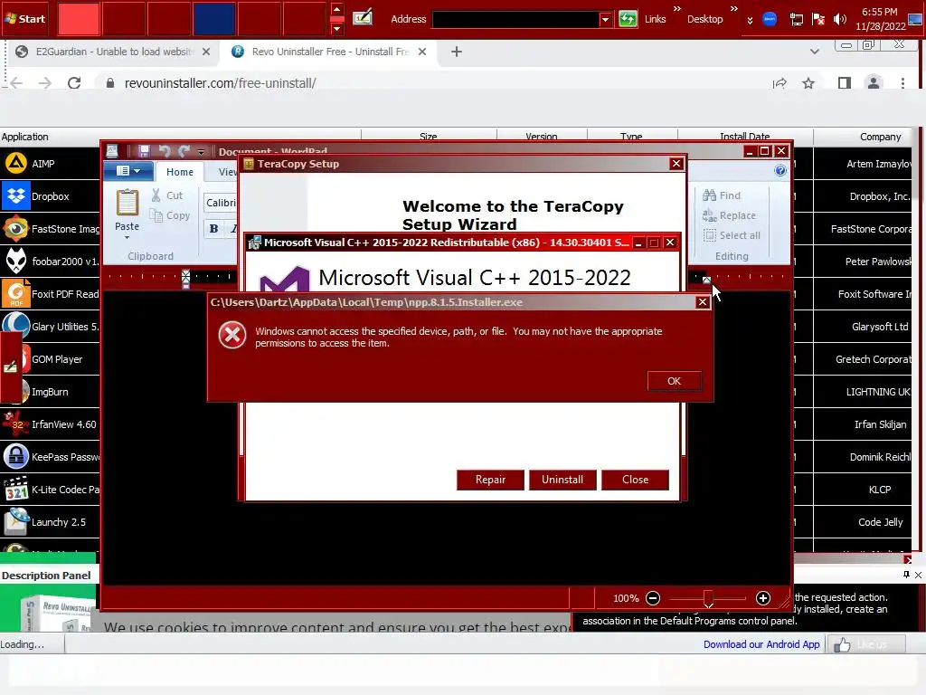Open a new browser tab
The width and height of the screenshot is (926, 695).
click(x=457, y=52)
